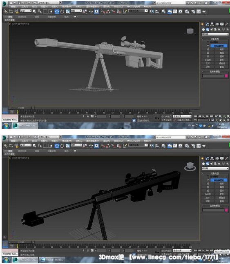Open reference coordinate dropdown in upper screenshot
This screenshot has width=230, height=264.
click(x=76, y=11)
